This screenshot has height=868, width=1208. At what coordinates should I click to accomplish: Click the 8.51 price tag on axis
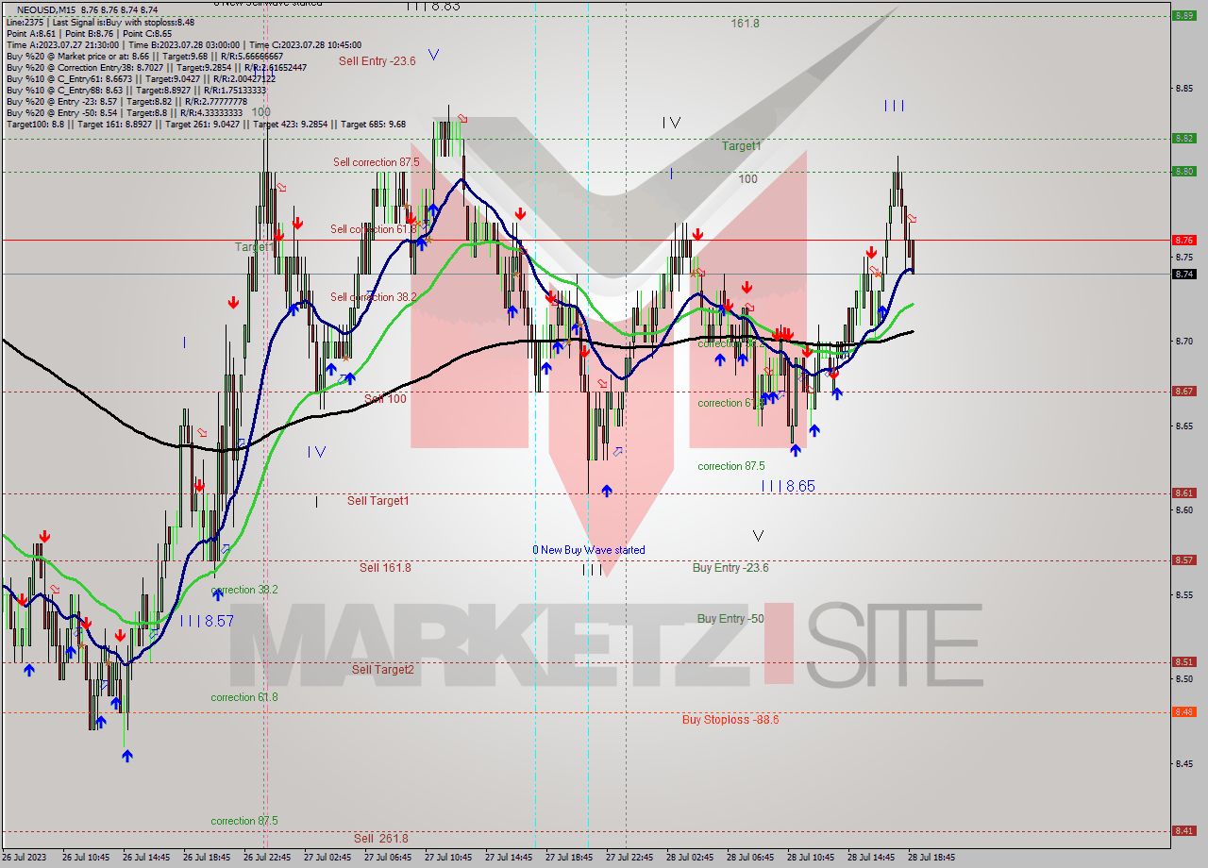[x=1183, y=662]
